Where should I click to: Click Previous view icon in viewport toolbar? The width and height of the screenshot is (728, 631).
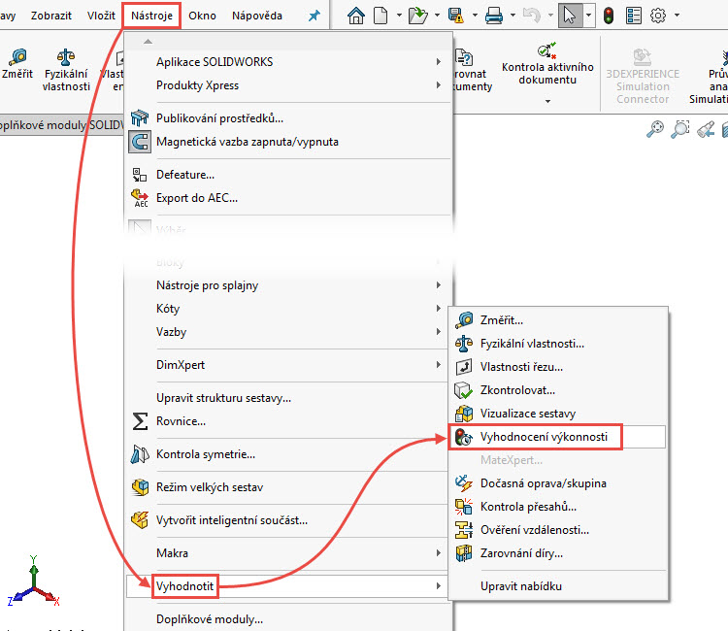[706, 129]
